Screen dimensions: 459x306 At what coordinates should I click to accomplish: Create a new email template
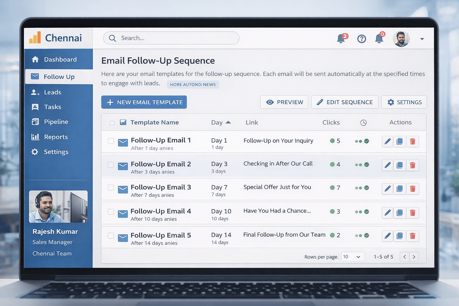144,102
